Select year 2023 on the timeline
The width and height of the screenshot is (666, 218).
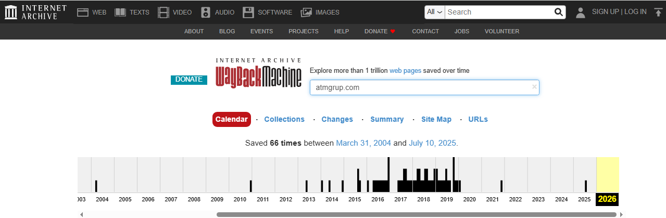pyautogui.click(x=538, y=199)
